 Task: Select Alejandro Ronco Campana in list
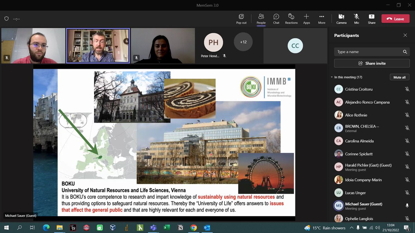[x=372, y=102]
